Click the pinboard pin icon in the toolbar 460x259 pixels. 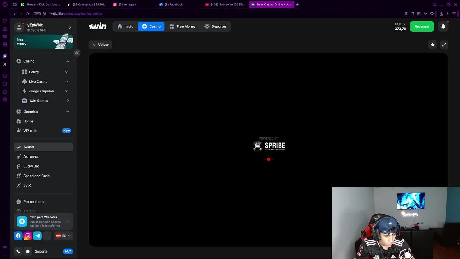pyautogui.click(x=406, y=14)
